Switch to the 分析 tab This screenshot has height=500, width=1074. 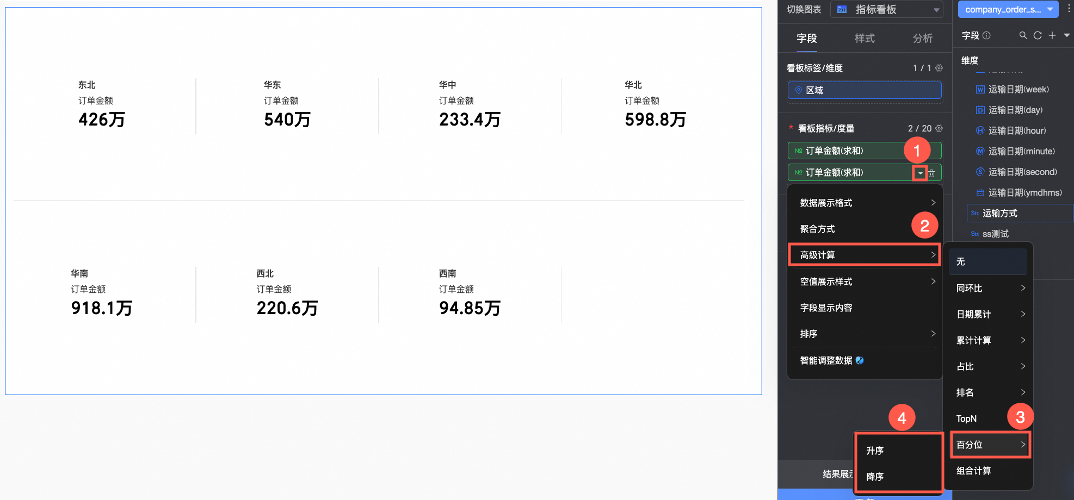click(x=923, y=38)
